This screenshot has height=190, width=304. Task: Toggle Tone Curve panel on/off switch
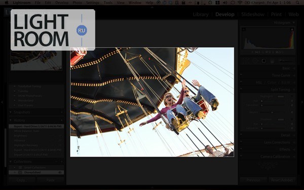point(241,75)
